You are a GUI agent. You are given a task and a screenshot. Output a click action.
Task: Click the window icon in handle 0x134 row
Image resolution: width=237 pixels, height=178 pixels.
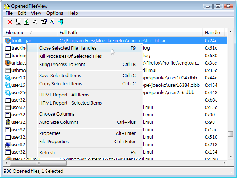click(x=8, y=152)
